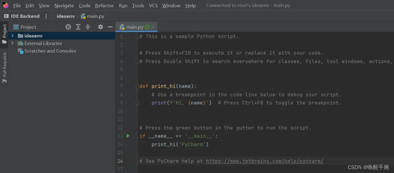
Task: Click 'def print_hi(name):' code text
Action: (168, 86)
